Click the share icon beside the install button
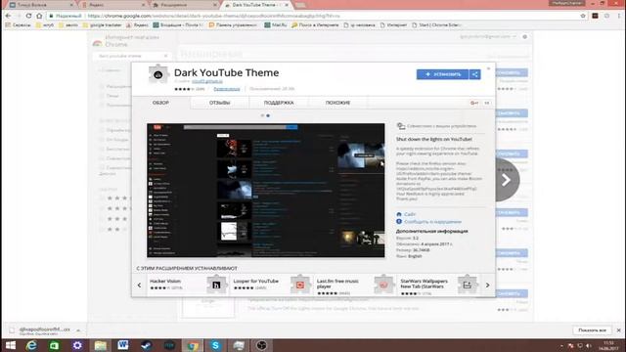This screenshot has height=352, width=626. [x=475, y=74]
